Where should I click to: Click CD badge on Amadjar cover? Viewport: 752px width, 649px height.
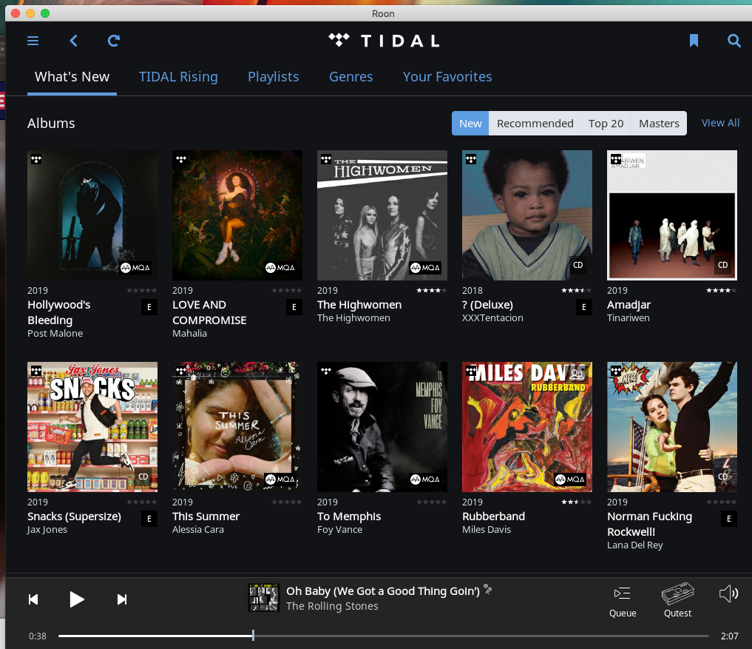click(x=722, y=265)
